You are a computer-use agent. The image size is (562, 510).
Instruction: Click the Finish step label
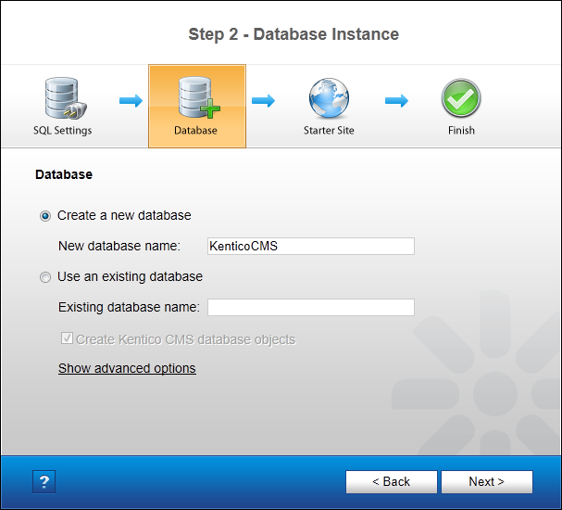coord(461,130)
